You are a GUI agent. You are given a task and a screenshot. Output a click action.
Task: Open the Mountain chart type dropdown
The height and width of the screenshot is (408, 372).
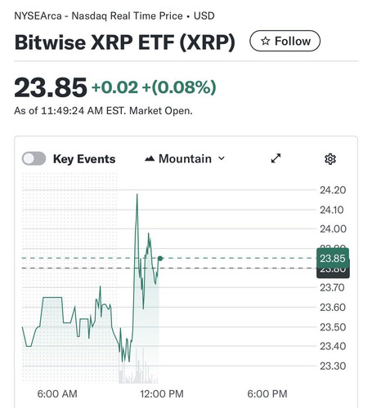click(185, 158)
